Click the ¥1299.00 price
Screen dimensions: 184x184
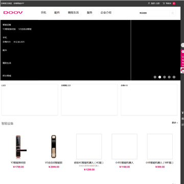pyautogui.click(x=89, y=170)
